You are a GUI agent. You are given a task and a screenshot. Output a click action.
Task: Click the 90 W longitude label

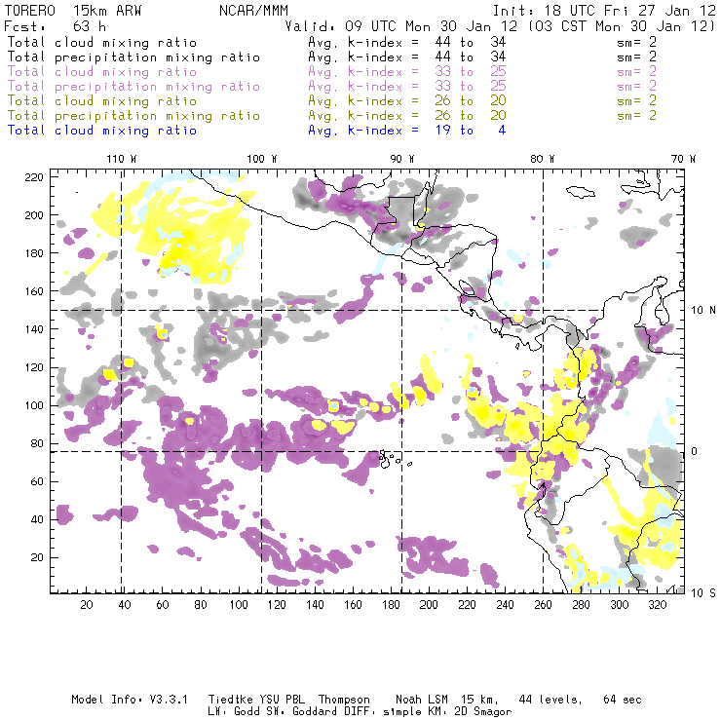pos(402,159)
